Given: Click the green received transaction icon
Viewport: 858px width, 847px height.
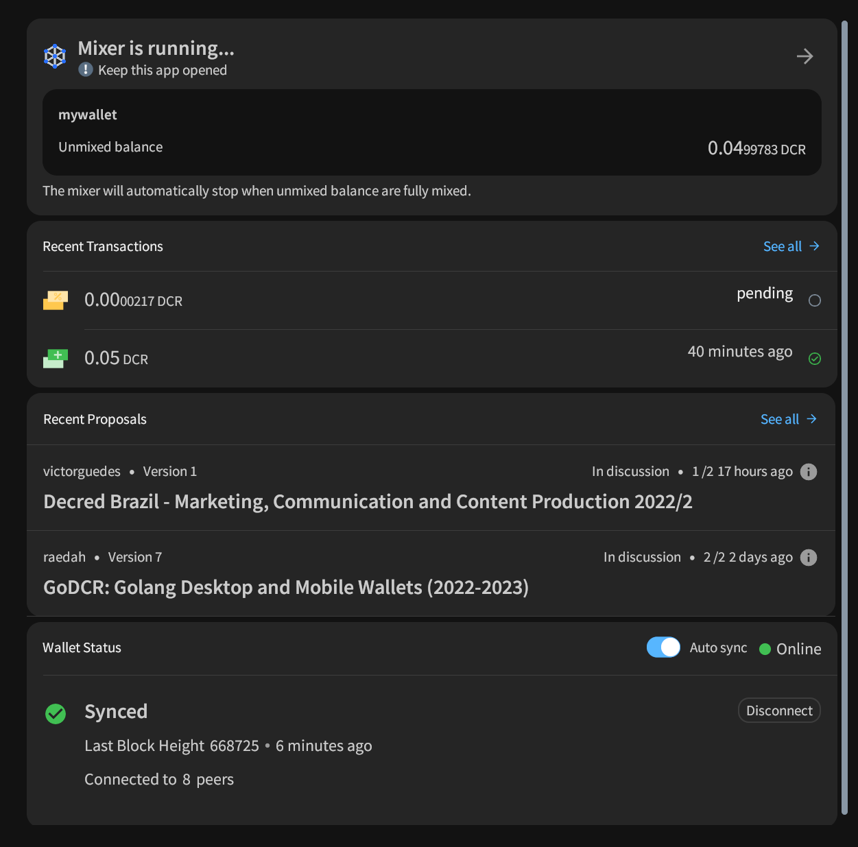Looking at the screenshot, I should coord(56,359).
